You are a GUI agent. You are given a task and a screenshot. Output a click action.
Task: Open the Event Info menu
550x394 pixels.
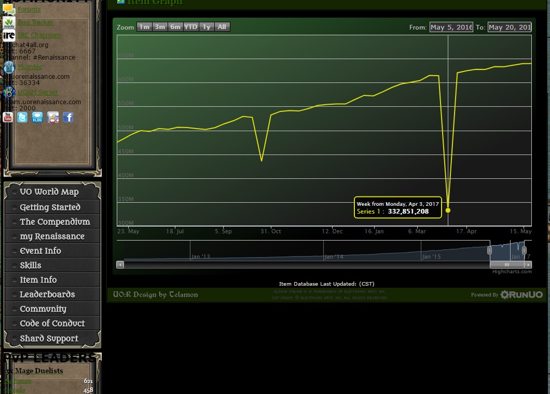52,250
